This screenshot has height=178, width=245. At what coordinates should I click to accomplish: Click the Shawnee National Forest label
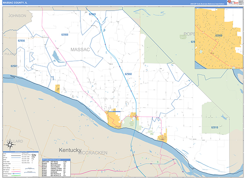click(183, 37)
